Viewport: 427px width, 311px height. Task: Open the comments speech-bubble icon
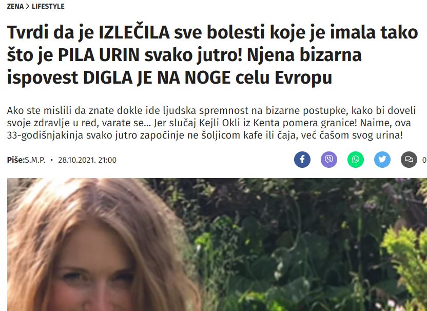click(x=409, y=159)
